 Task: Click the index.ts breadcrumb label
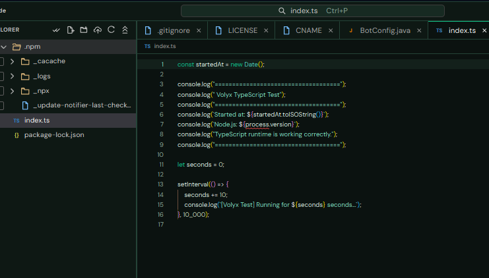pyautogui.click(x=165, y=46)
